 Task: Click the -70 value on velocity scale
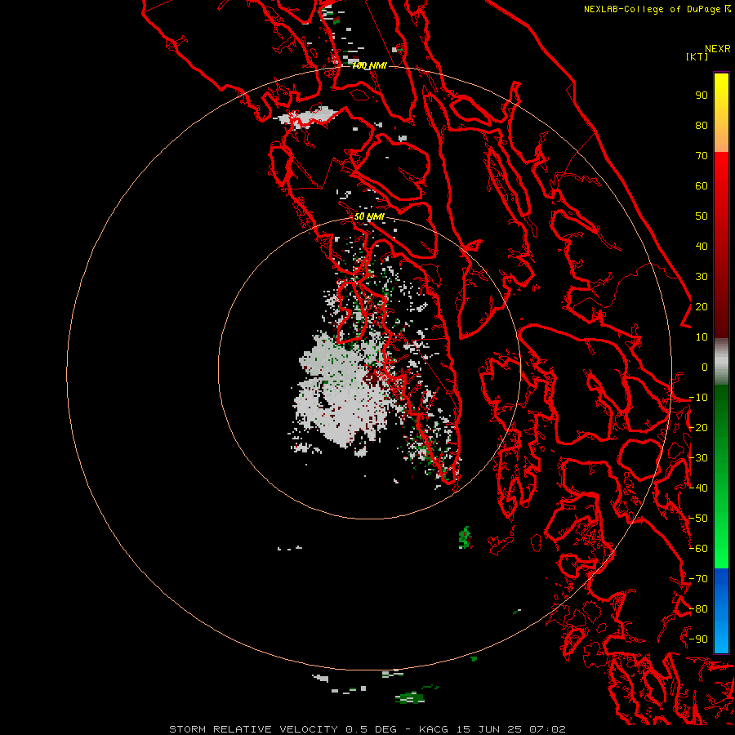click(698, 579)
